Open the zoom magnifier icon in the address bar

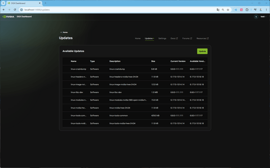pyautogui.click(x=223, y=10)
